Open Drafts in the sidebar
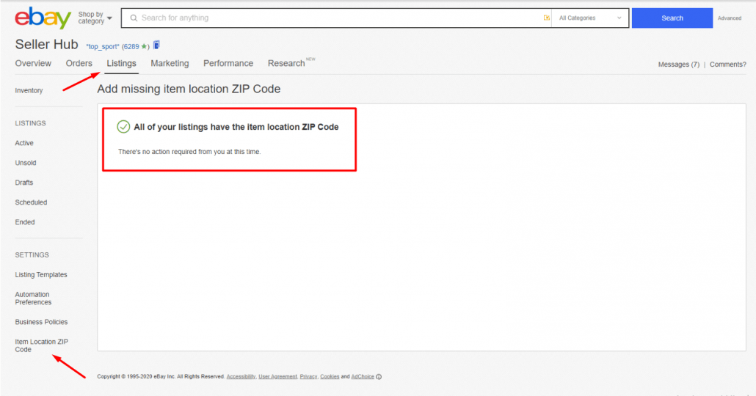756x396 pixels. (x=24, y=183)
